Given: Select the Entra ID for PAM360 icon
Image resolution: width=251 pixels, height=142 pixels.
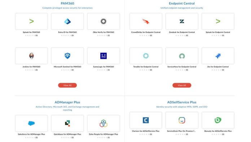Looking at the screenshot, I should point(67,21).
